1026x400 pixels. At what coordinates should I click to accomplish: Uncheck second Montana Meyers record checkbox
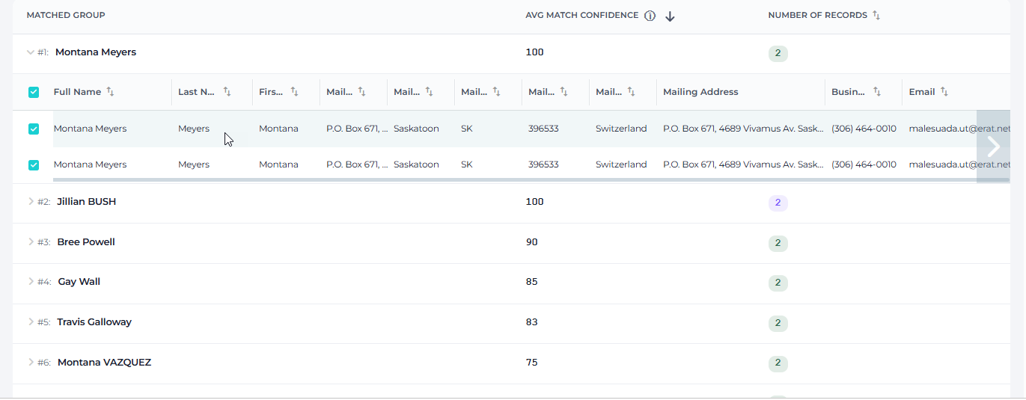point(34,164)
